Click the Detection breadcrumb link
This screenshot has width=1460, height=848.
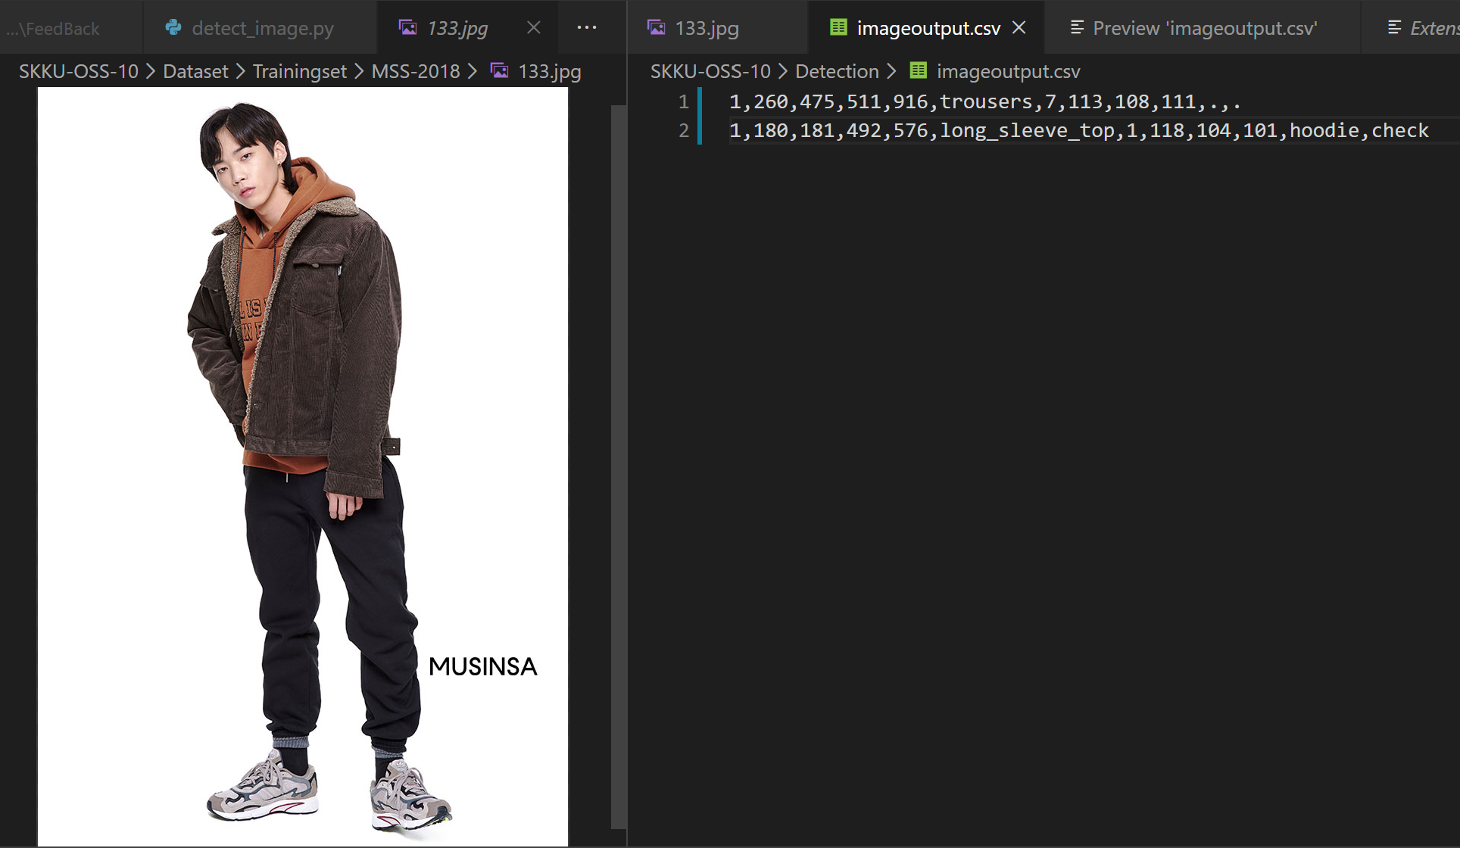(x=837, y=71)
